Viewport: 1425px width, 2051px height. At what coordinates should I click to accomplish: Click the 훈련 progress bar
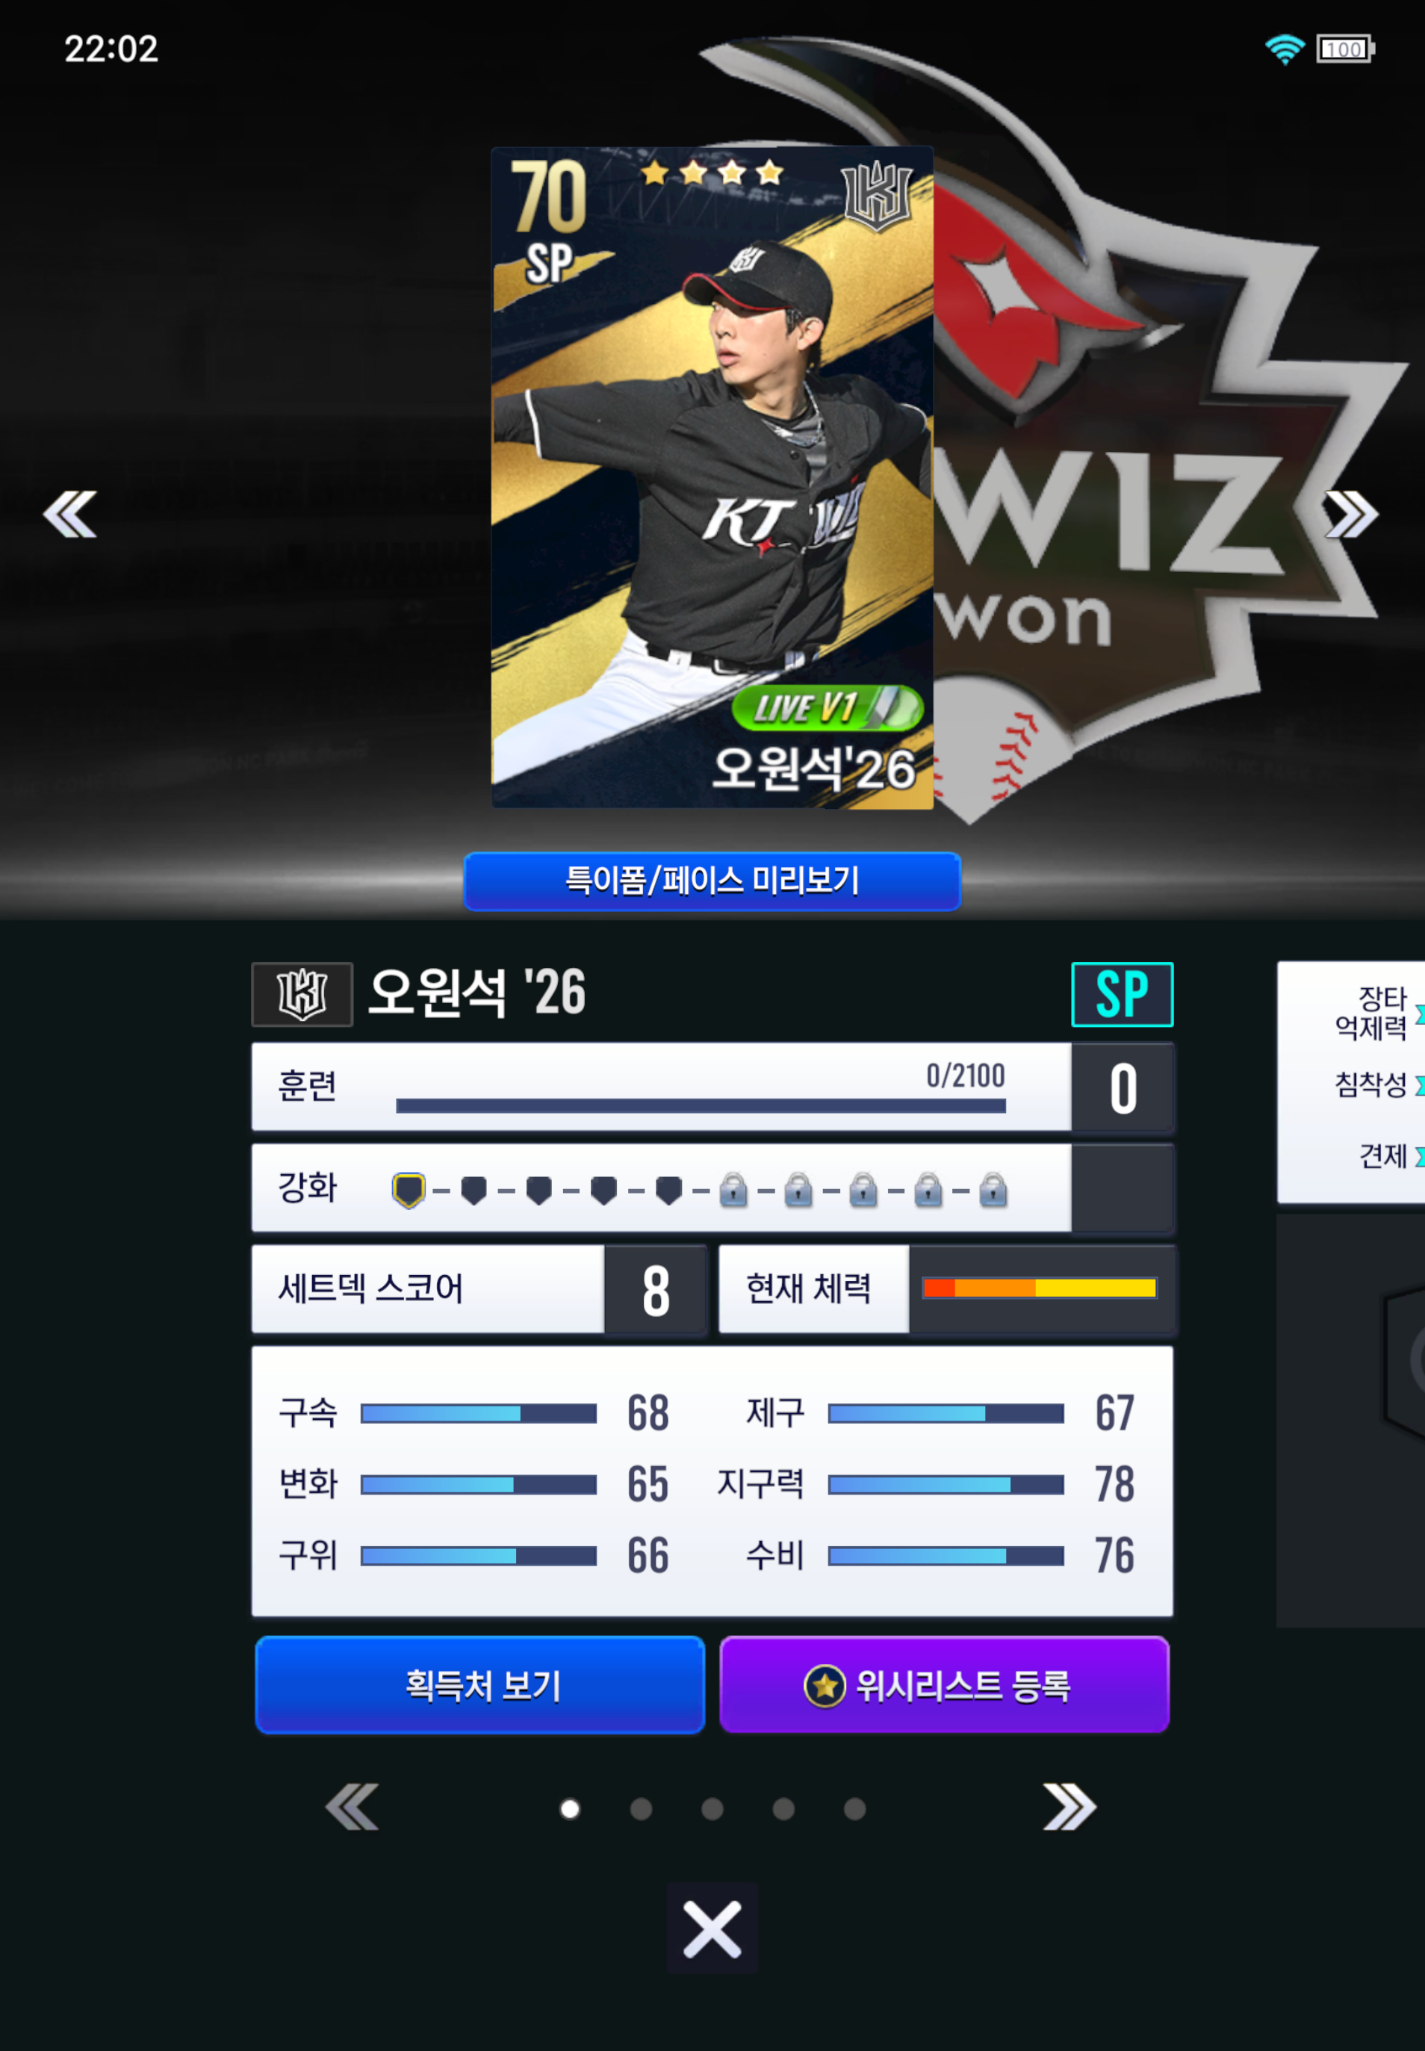point(701,1105)
